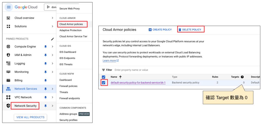Viewport: 263px width, 125px height.
Task: Uncheck the default-security-policy row checkbox
Action: pos(104,83)
